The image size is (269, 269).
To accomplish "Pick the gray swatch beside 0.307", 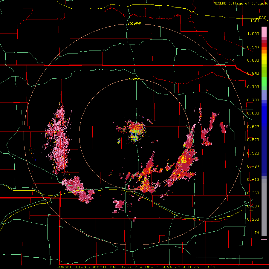I will (x=264, y=208).
